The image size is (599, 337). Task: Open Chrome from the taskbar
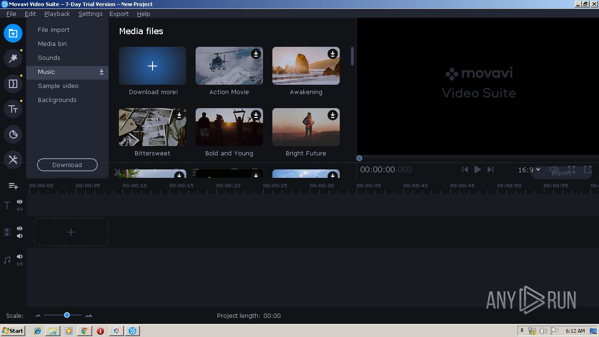click(84, 331)
